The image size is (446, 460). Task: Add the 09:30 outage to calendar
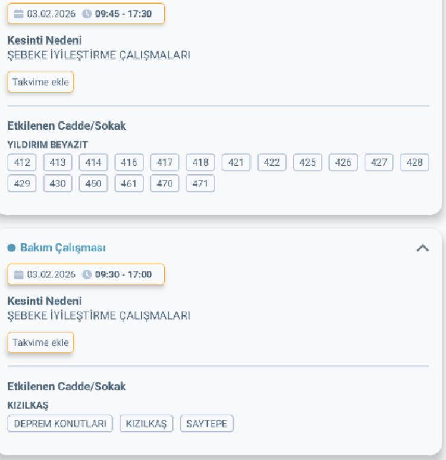(40, 343)
